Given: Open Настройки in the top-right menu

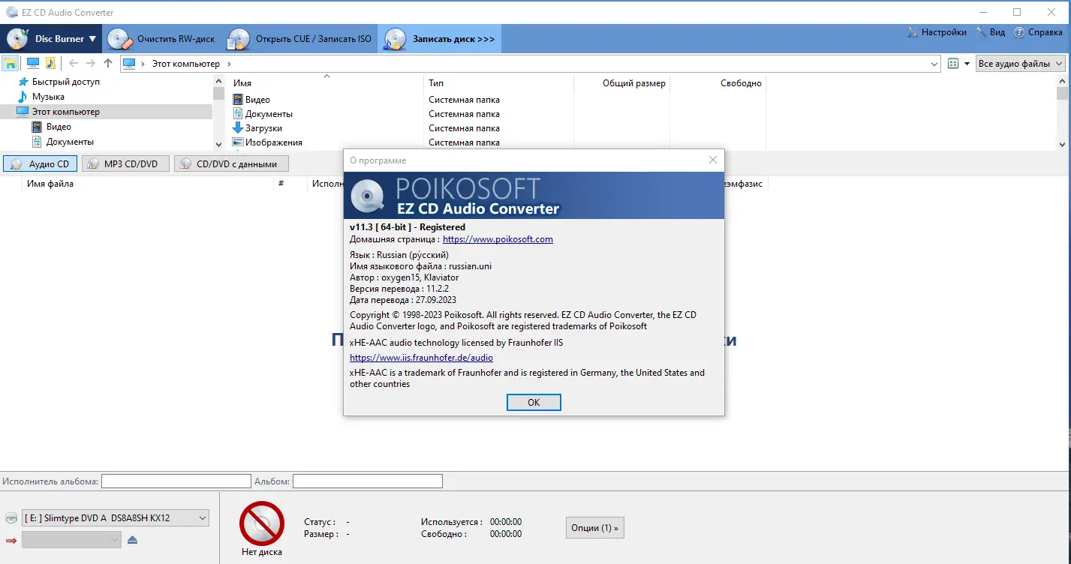Looking at the screenshot, I should coord(937,32).
